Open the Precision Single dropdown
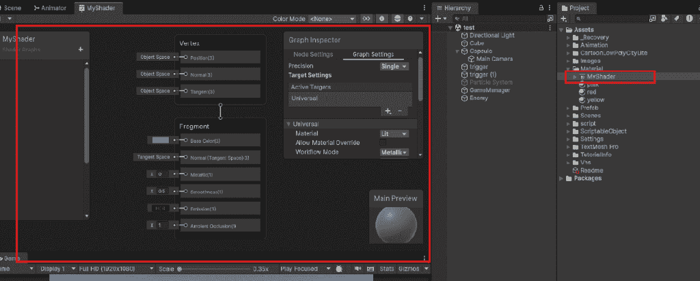 pyautogui.click(x=394, y=66)
